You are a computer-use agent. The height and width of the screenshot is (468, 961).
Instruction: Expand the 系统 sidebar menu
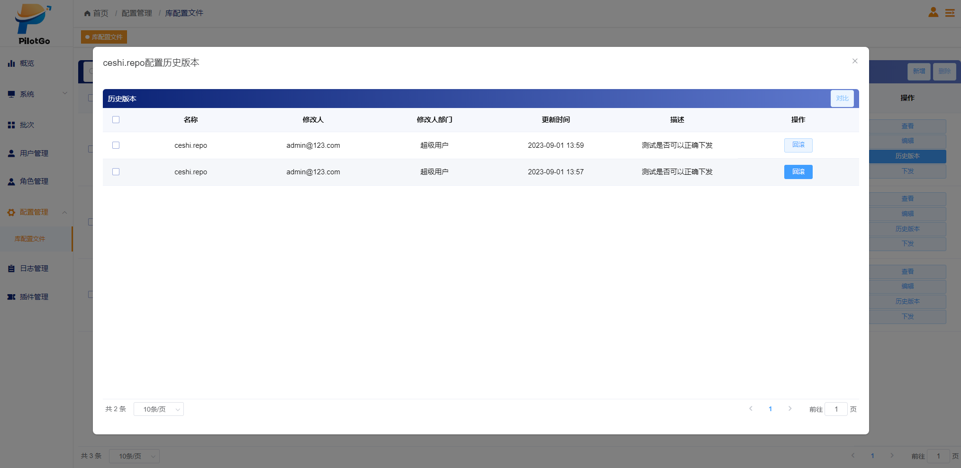37,94
